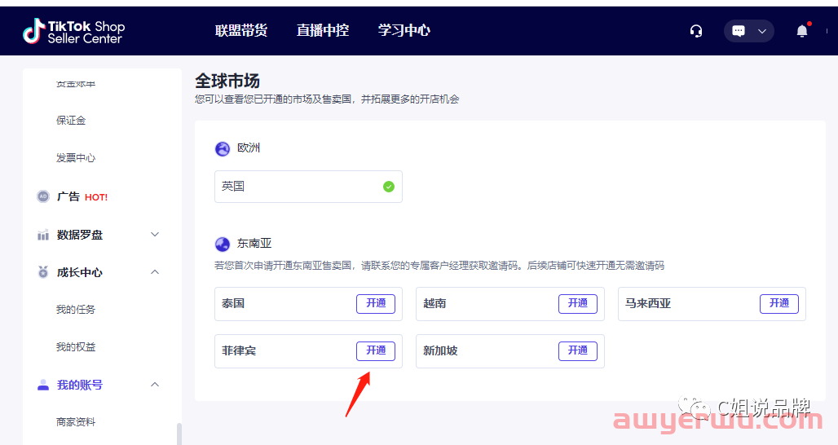This screenshot has height=445, width=838.
Task: Open 我的权益 in the sidebar
Action: click(76, 346)
